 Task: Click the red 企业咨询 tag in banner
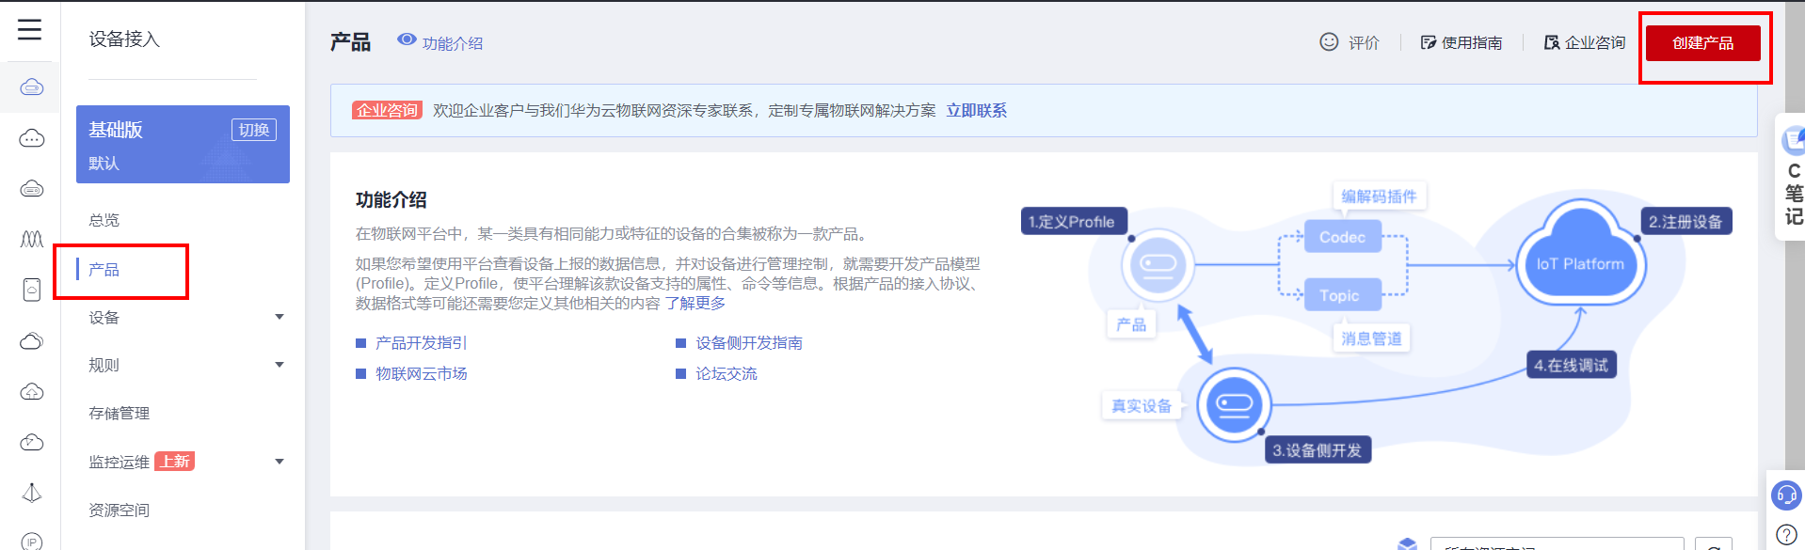coord(387,111)
